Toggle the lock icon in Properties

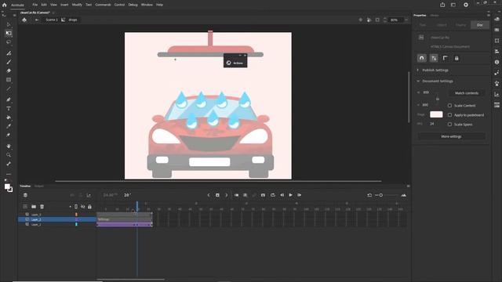point(457,58)
